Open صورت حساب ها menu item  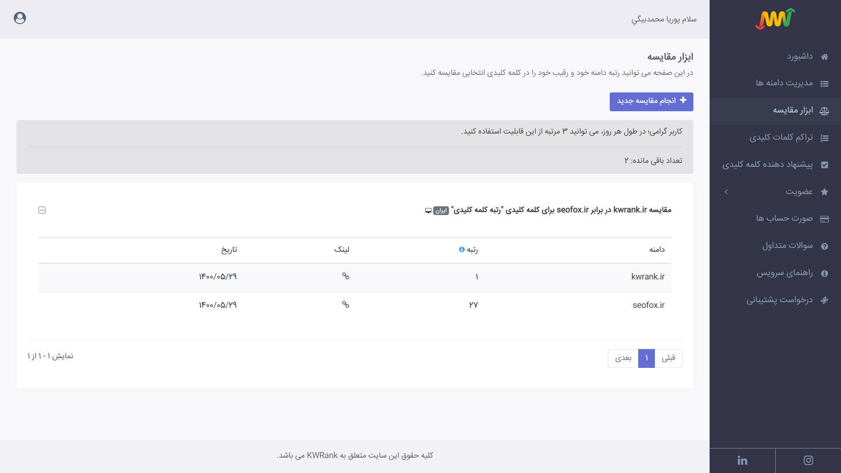775,219
